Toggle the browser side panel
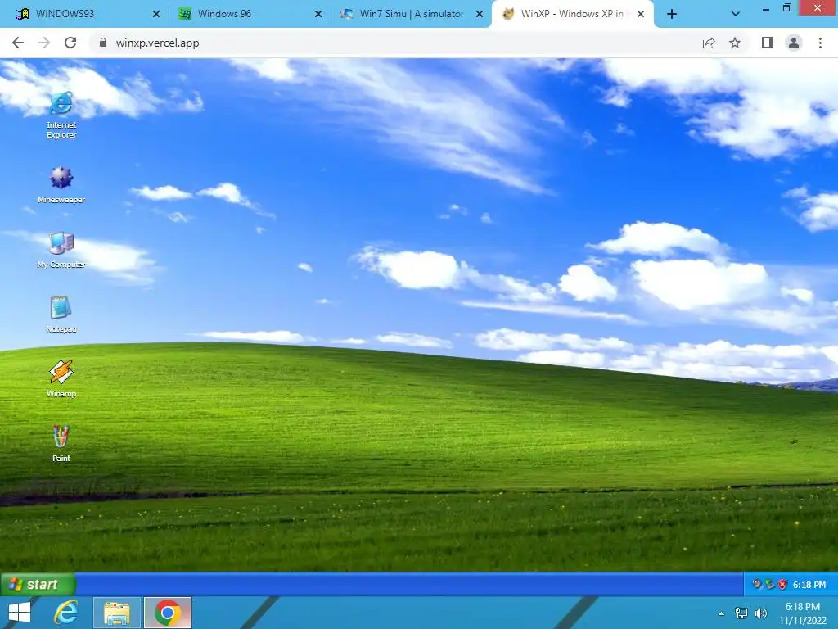838x629 pixels. click(x=768, y=43)
